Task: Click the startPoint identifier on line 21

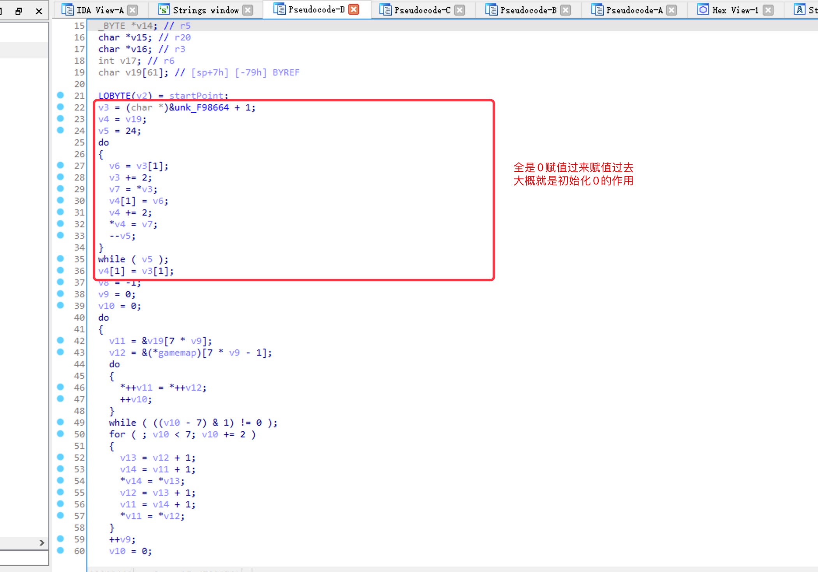Action: pos(196,96)
